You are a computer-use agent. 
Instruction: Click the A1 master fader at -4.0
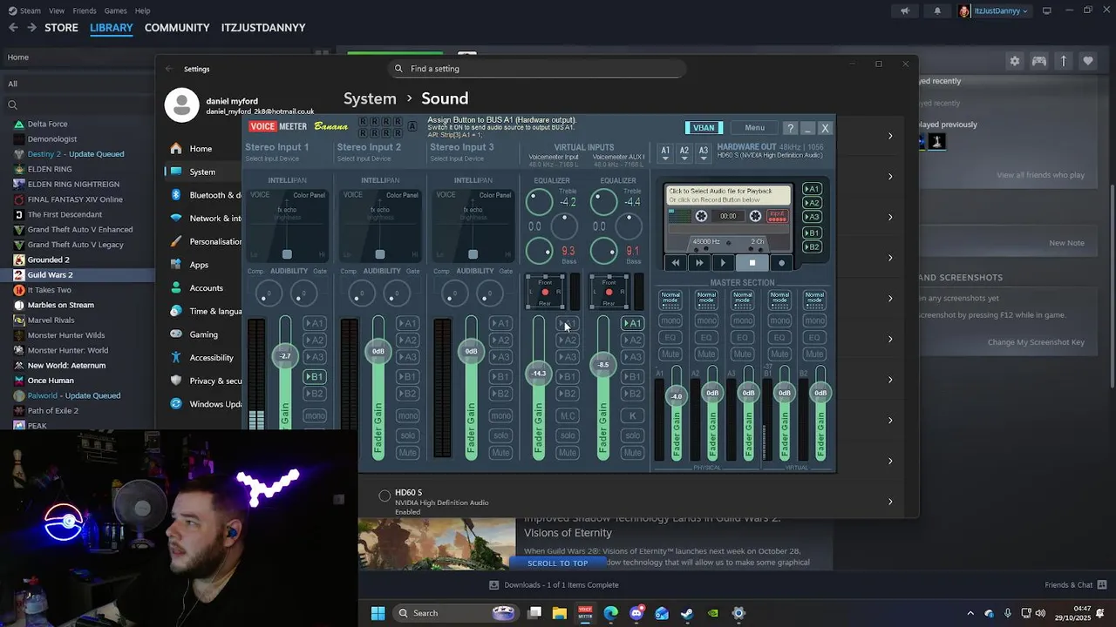(x=677, y=396)
